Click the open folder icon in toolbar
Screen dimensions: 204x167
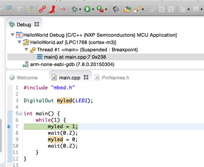[x=127, y=9]
